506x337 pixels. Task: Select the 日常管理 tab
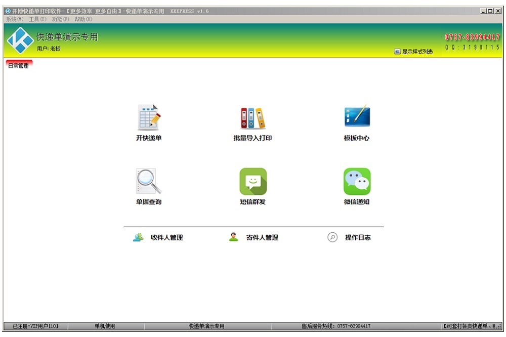19,65
